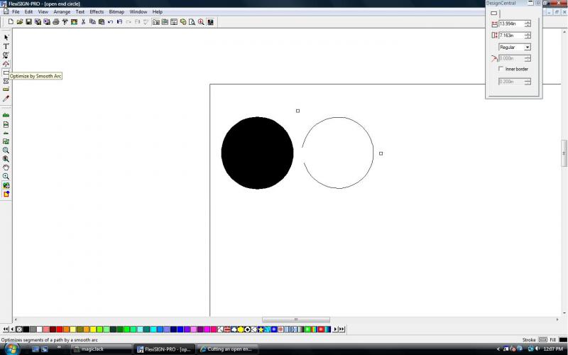Viewport: 568px width, 355px height.
Task: Click the Stroke indicator box
Action: (543, 340)
